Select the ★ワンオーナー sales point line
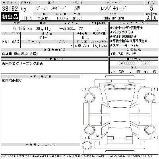The image size is (159, 159). (x=126, y=28)
